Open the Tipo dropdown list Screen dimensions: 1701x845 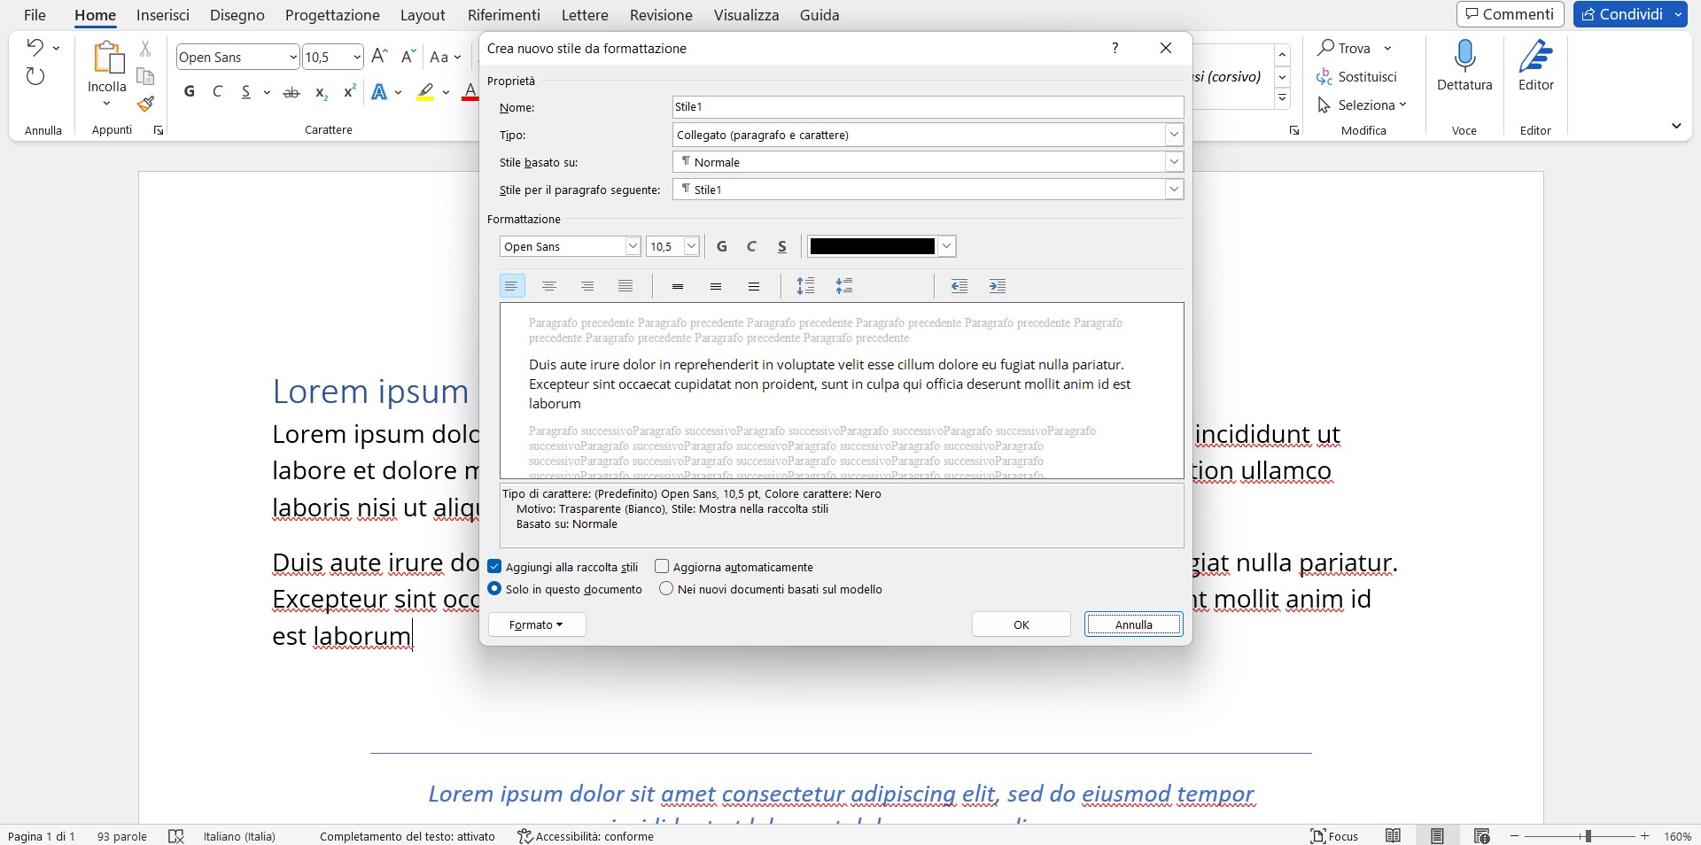[x=1174, y=135]
